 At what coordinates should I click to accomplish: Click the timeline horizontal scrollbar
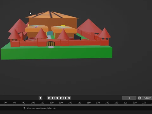pyautogui.click(x=76, y=105)
